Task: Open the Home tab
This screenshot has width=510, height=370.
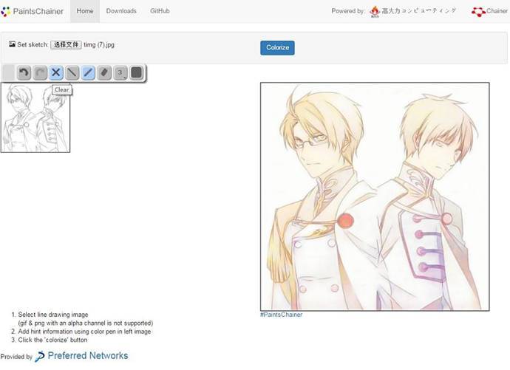Action: click(x=85, y=11)
